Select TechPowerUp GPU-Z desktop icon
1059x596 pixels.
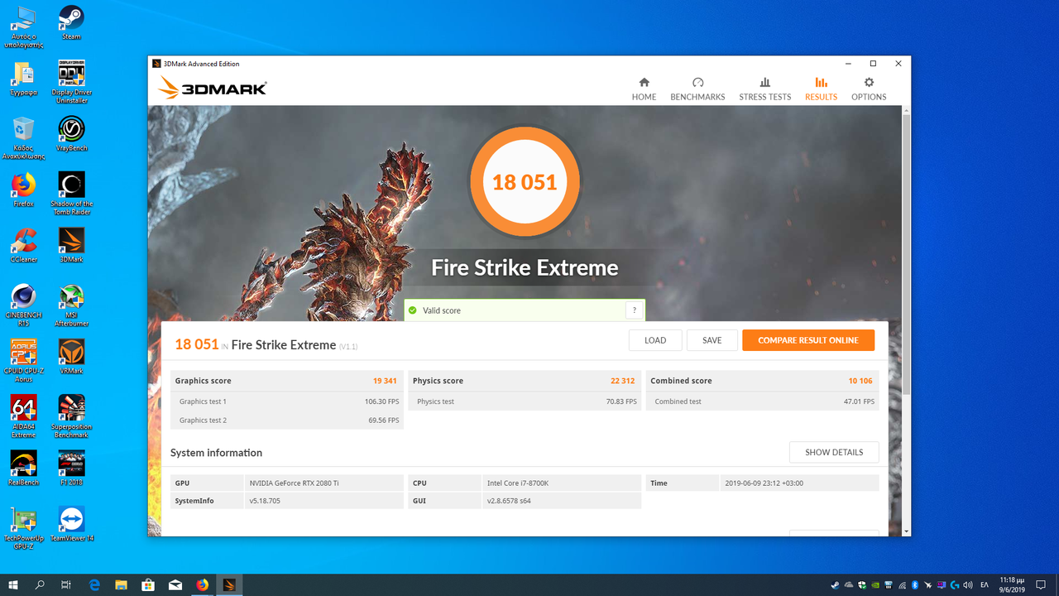tap(23, 527)
